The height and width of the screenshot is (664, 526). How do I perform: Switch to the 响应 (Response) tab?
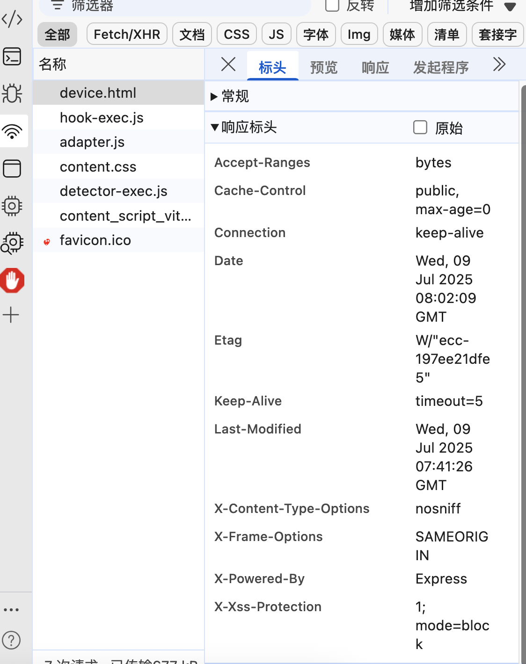pyautogui.click(x=375, y=67)
